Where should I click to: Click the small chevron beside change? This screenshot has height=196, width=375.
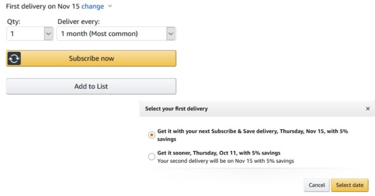pos(110,6)
